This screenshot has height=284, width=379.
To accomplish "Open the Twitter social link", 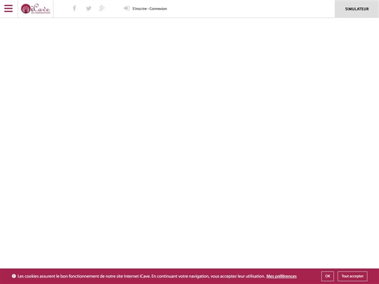I will (x=89, y=8).
